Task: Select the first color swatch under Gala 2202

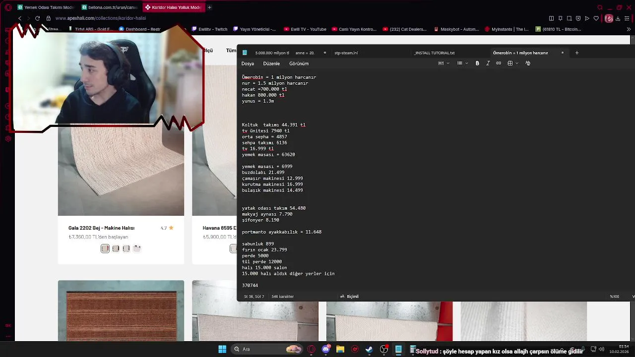Action: click(x=105, y=248)
